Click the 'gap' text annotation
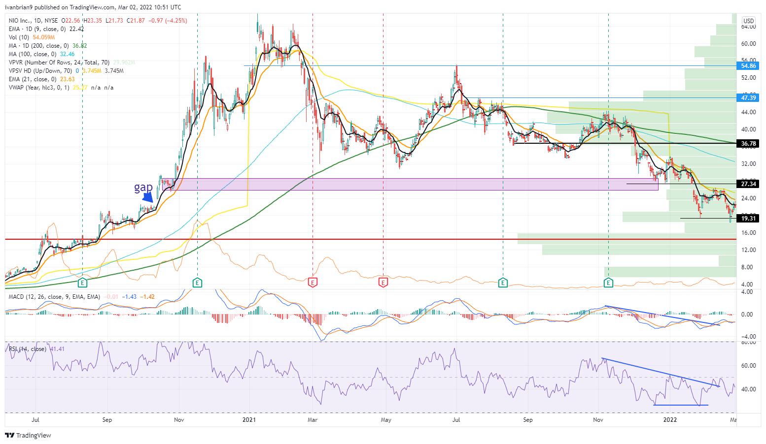 [x=143, y=188]
